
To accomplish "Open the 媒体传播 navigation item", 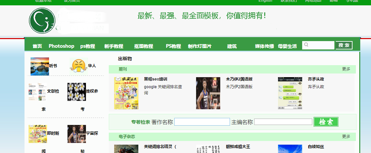I will [265, 46].
